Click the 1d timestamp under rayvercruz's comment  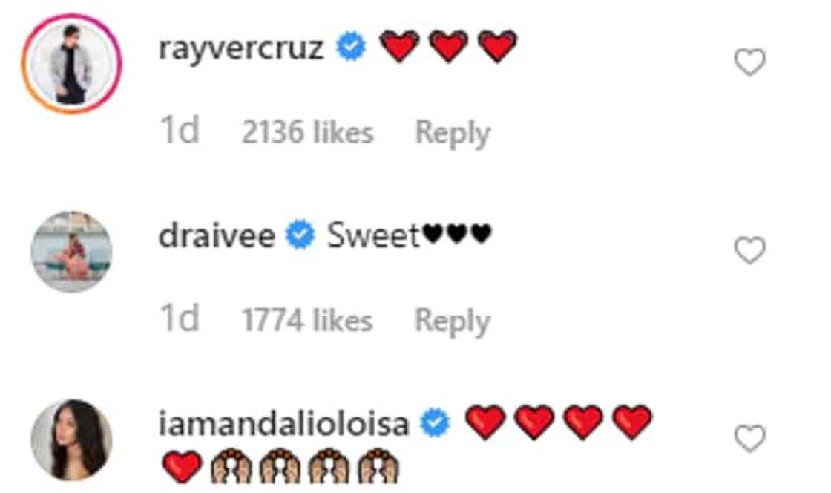[x=180, y=131]
